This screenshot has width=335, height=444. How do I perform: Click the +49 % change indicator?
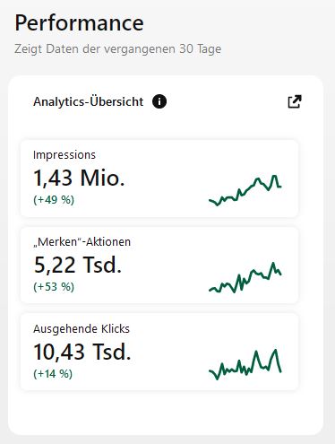(54, 200)
